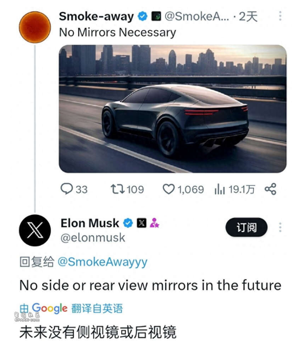This screenshot has height=344, width=292.
Task: Tap the share icon on Smoke-away's post
Action: 270,189
